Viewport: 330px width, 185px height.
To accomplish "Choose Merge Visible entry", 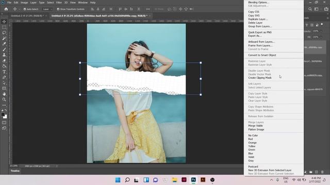I will (255, 126).
